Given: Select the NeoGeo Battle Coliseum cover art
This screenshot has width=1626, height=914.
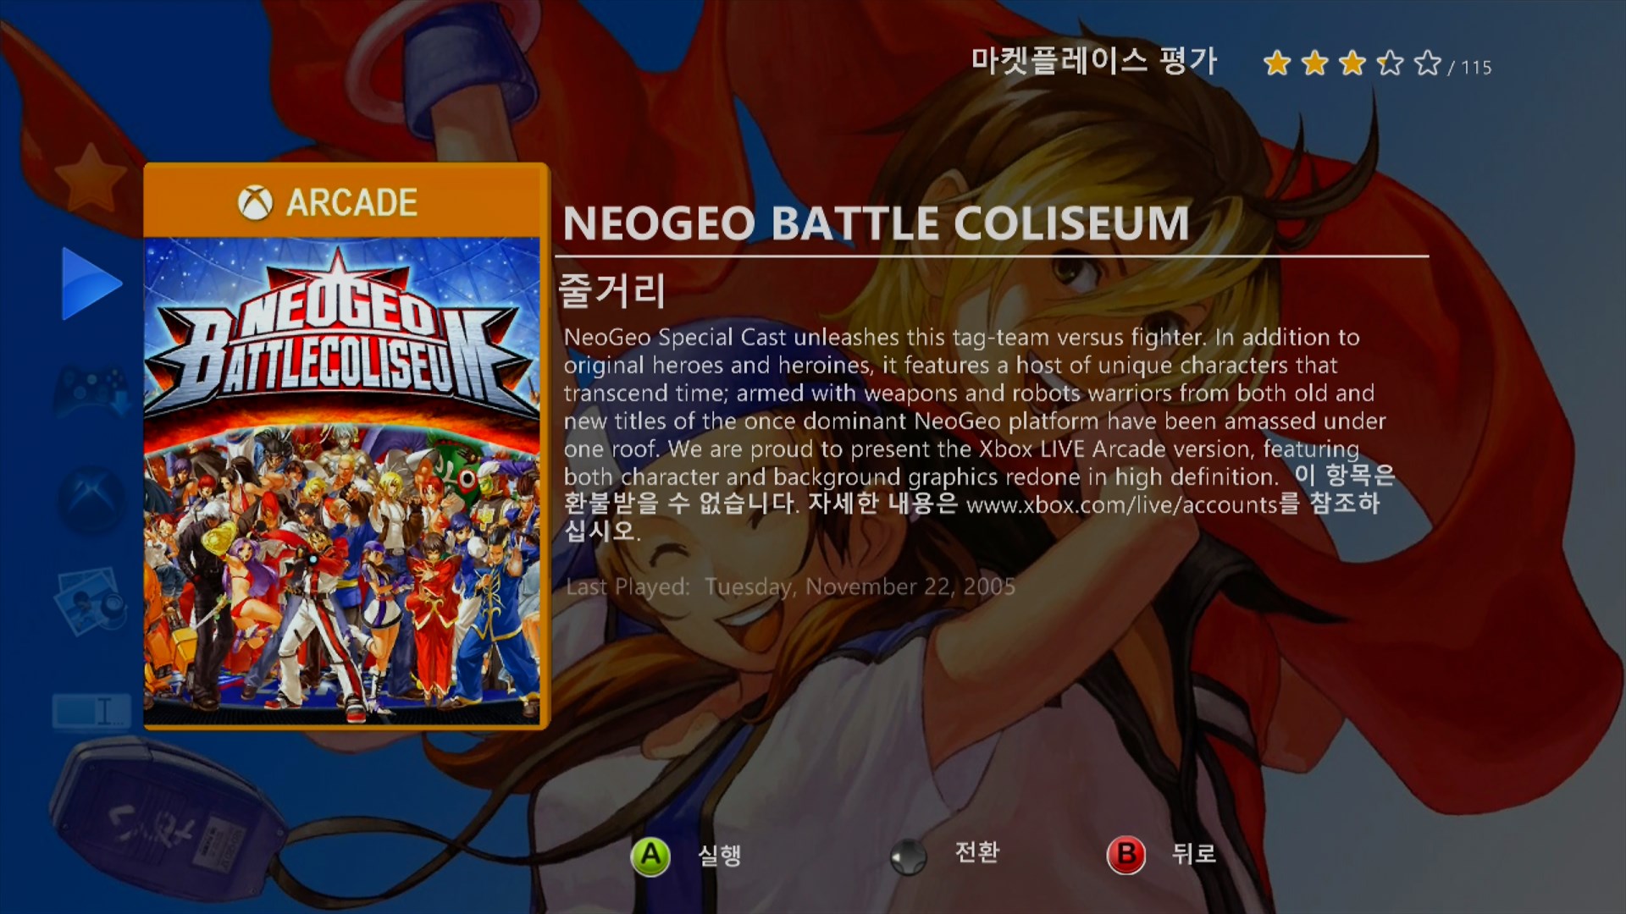Looking at the screenshot, I should (342, 482).
